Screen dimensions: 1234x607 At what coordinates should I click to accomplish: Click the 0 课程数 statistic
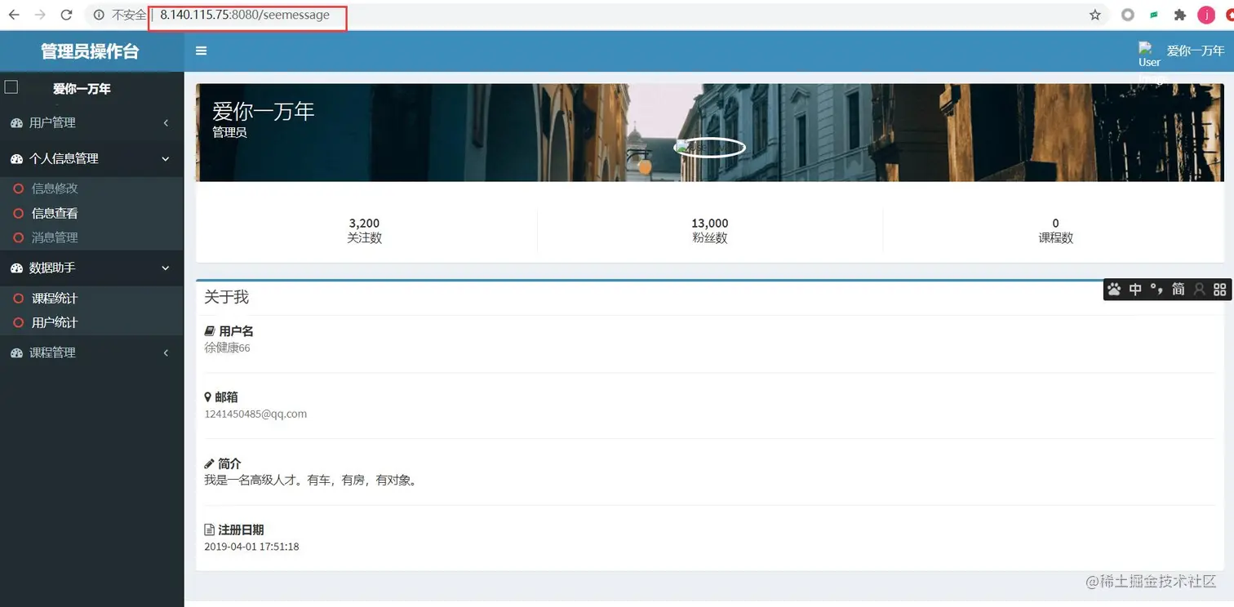pyautogui.click(x=1055, y=231)
